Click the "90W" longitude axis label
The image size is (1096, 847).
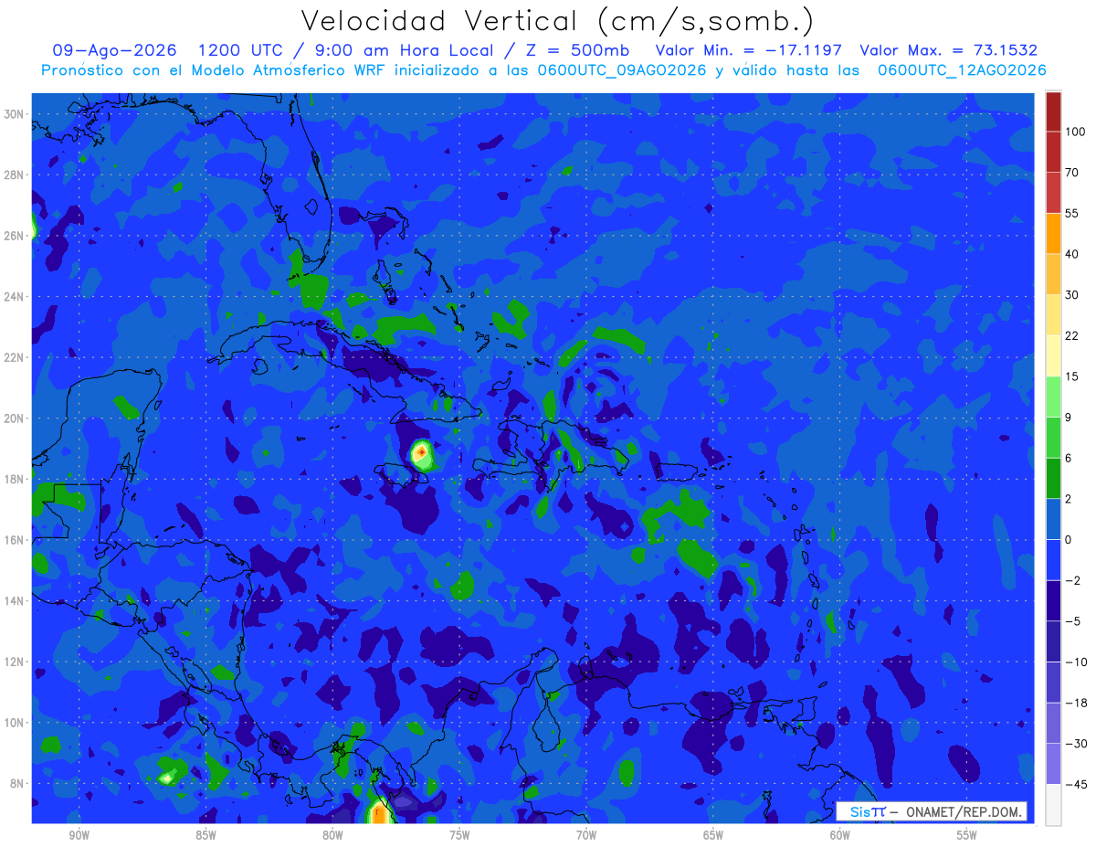pyautogui.click(x=79, y=835)
